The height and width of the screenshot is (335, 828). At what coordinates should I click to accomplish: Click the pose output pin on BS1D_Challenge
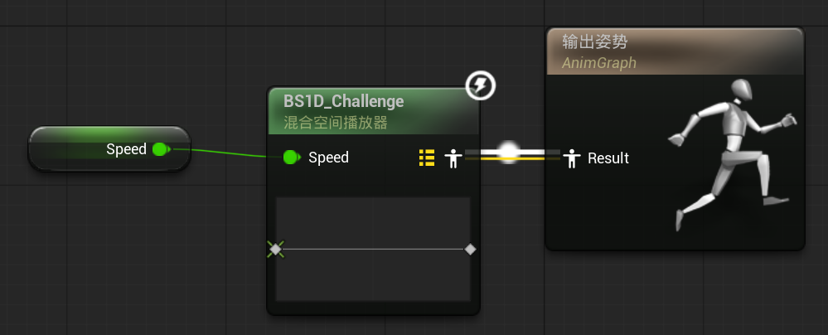point(452,158)
